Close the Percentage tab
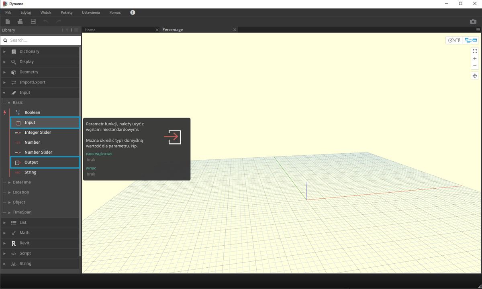Image resolution: width=482 pixels, height=289 pixels. [x=235, y=30]
